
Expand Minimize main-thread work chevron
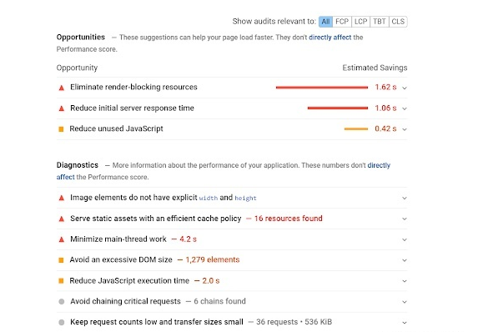pyautogui.click(x=405, y=239)
